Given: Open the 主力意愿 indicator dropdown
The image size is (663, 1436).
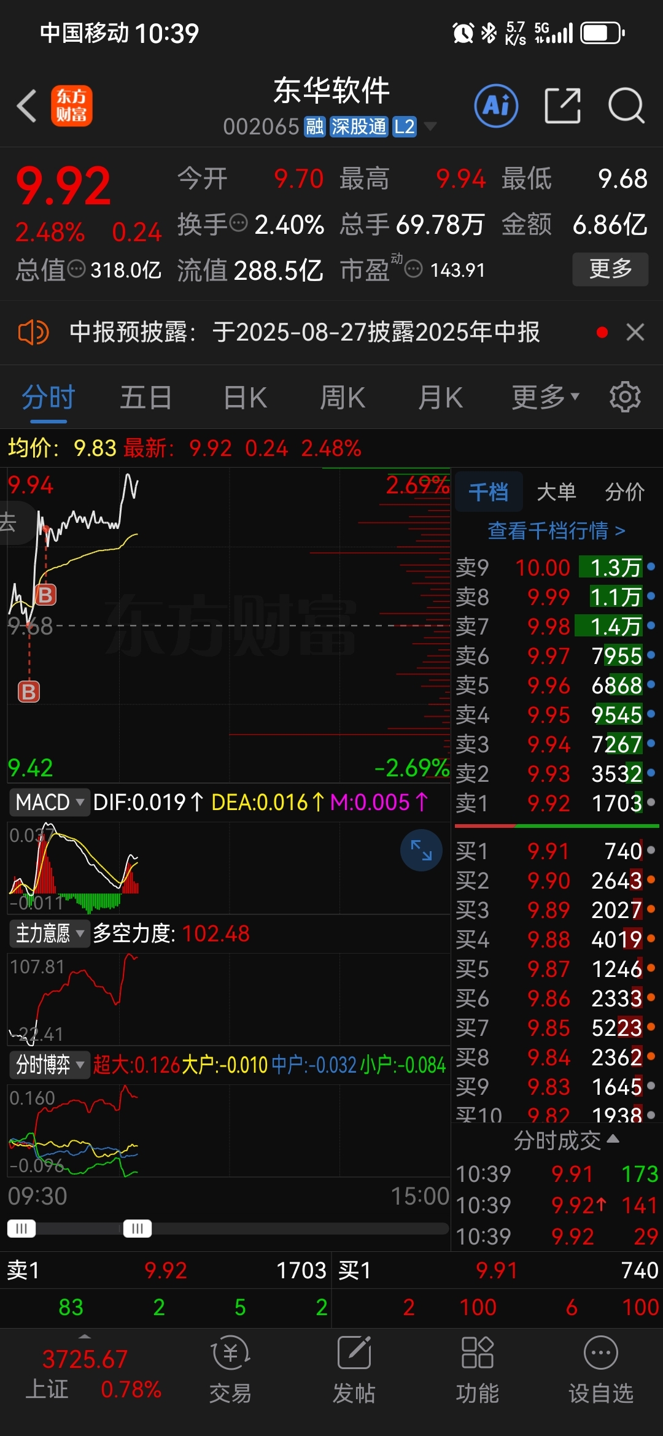Looking at the screenshot, I should (x=49, y=933).
